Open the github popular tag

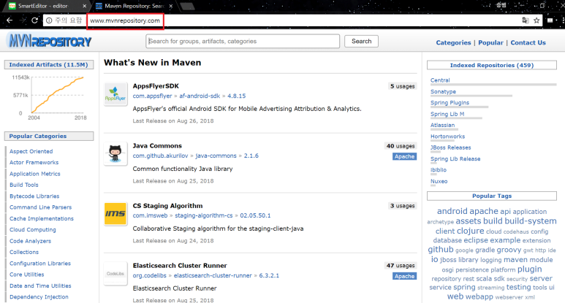440,250
